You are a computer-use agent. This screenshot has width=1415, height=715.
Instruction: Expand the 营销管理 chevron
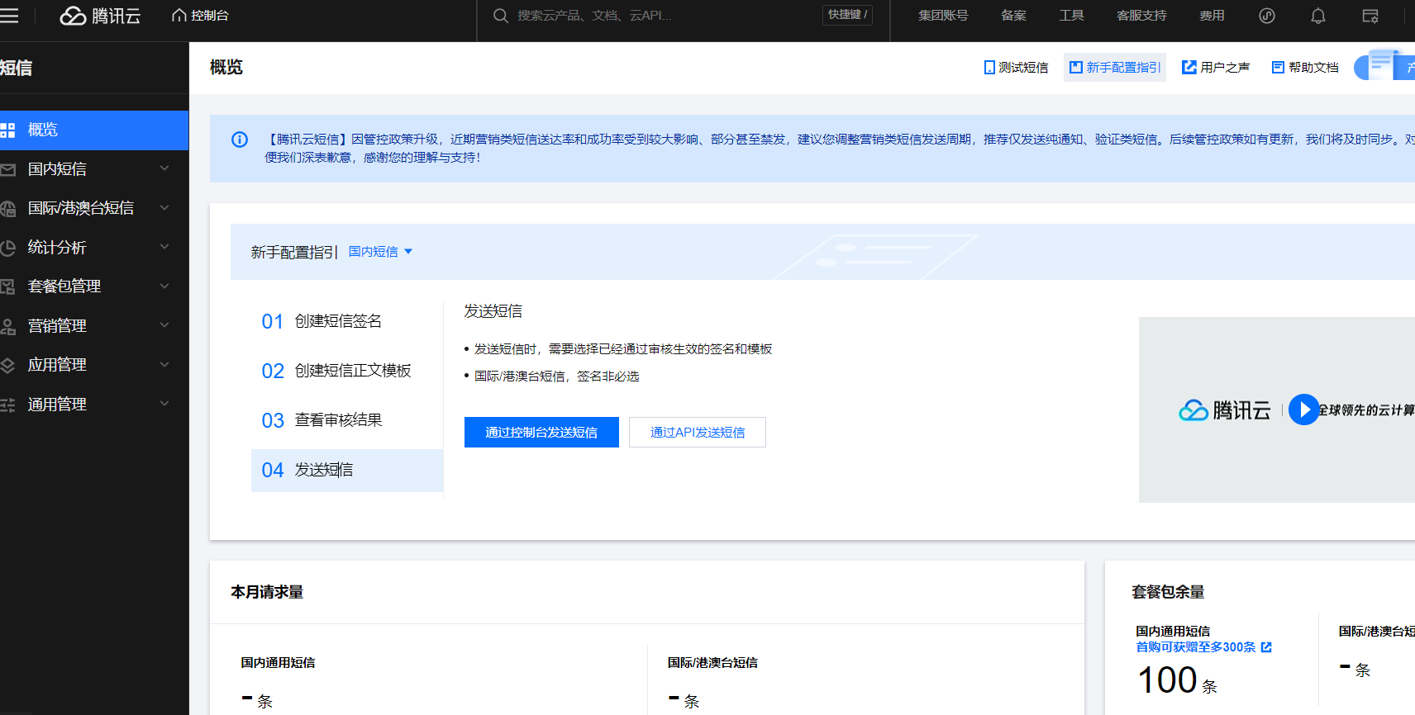pos(164,325)
